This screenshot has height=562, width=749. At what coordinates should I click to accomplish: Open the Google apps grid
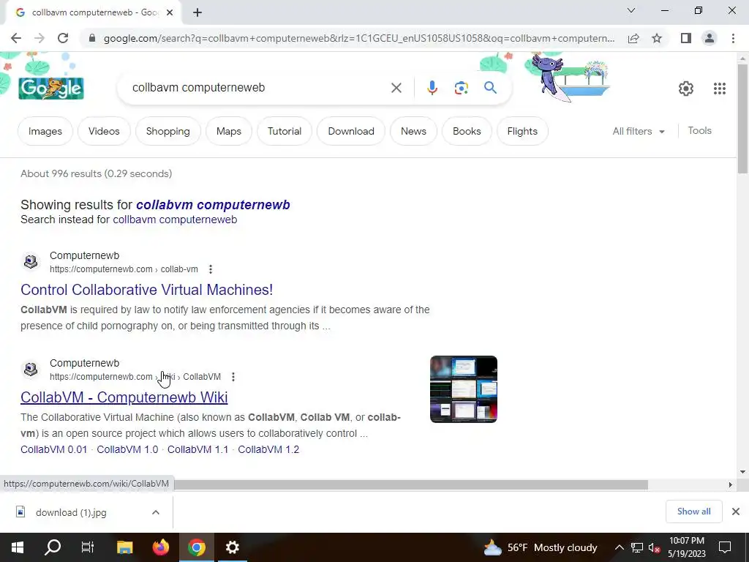720,89
